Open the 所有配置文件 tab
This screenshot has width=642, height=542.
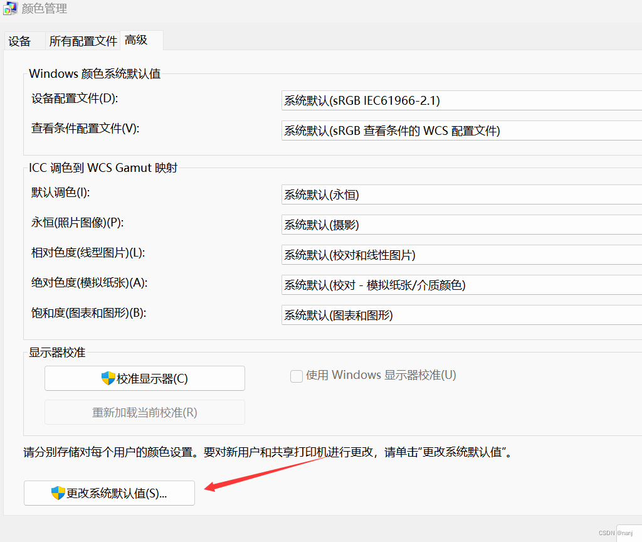83,41
